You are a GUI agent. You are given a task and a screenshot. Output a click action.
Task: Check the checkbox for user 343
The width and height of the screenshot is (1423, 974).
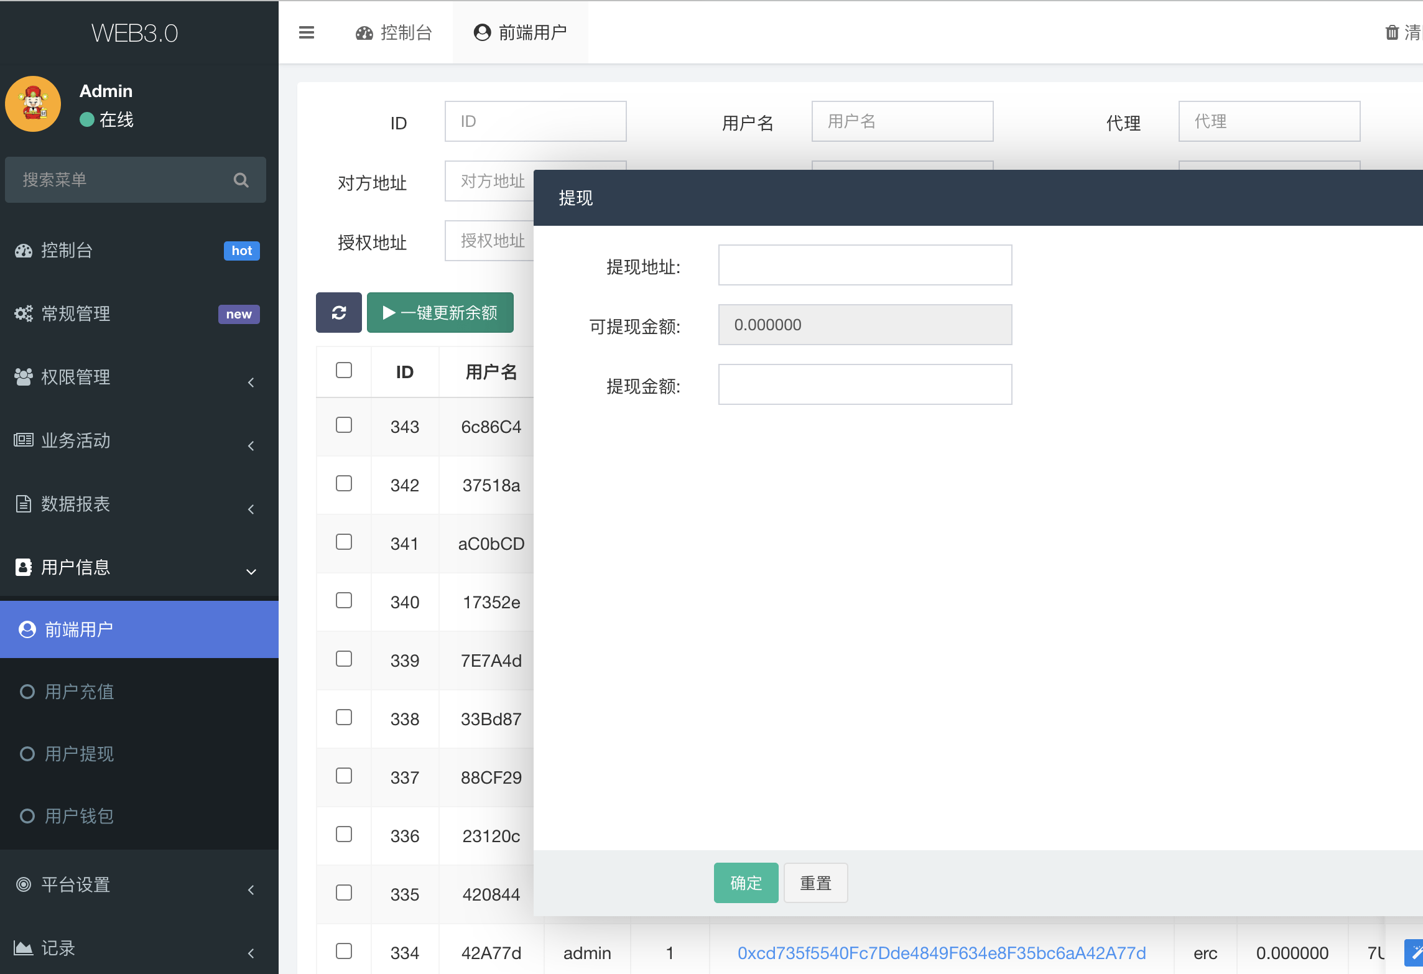344,425
